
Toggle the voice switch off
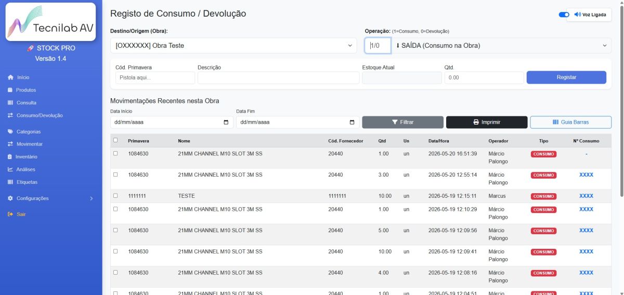point(564,15)
